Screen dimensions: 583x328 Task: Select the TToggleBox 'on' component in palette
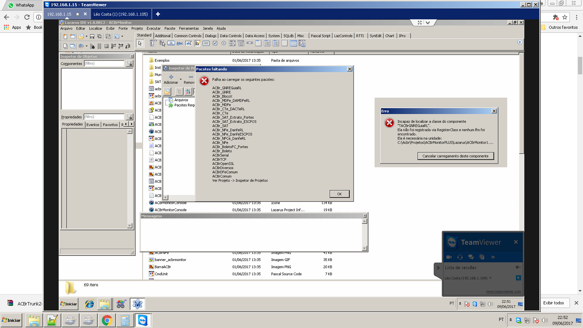point(206,43)
